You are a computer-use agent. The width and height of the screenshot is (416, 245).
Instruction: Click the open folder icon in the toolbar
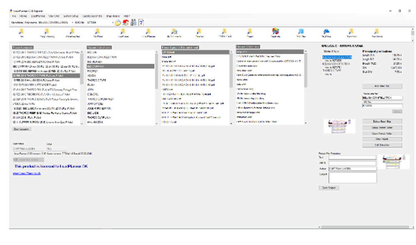pyautogui.click(x=118, y=22)
